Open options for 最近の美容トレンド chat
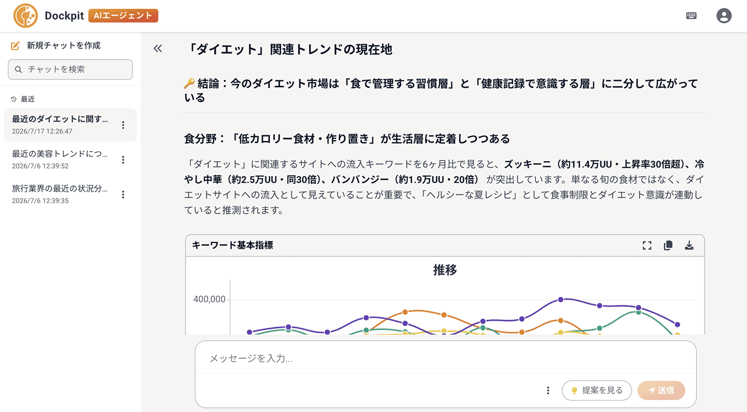The image size is (747, 412). point(123,160)
